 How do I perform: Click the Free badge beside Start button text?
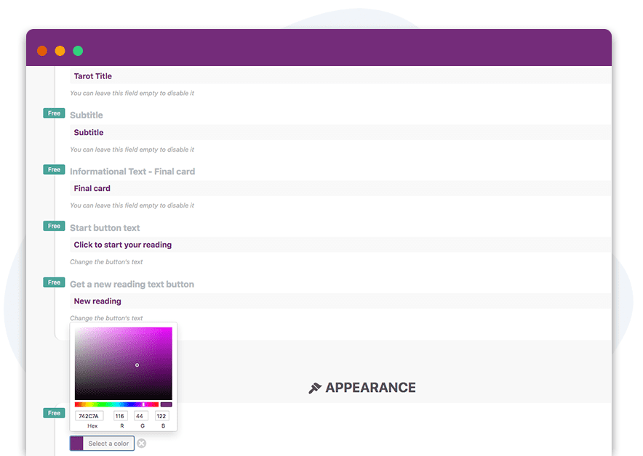pos(54,226)
